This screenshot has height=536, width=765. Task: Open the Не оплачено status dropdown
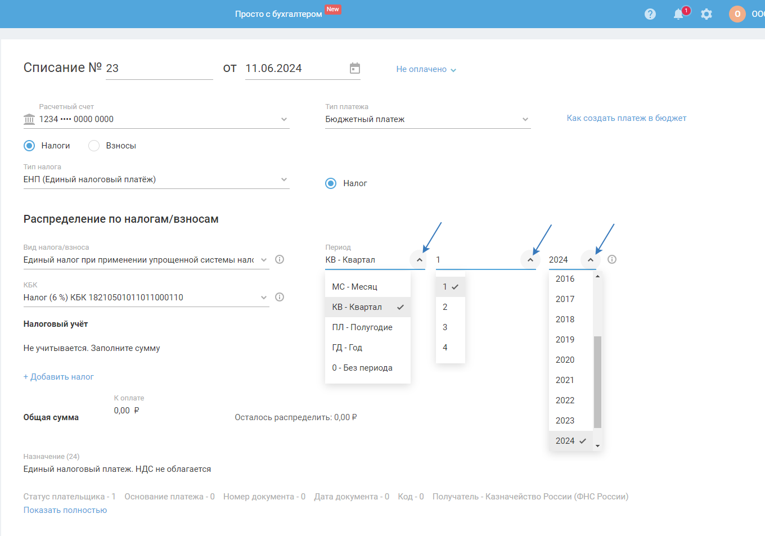point(426,69)
